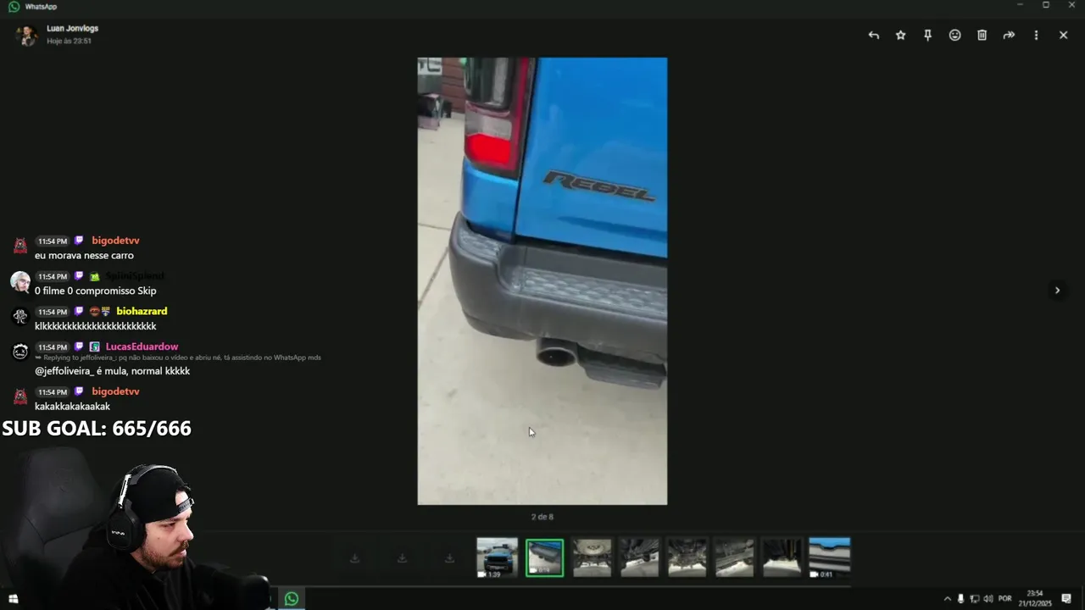
Task: Select the green-highlighted current thumbnail
Action: tap(544, 558)
